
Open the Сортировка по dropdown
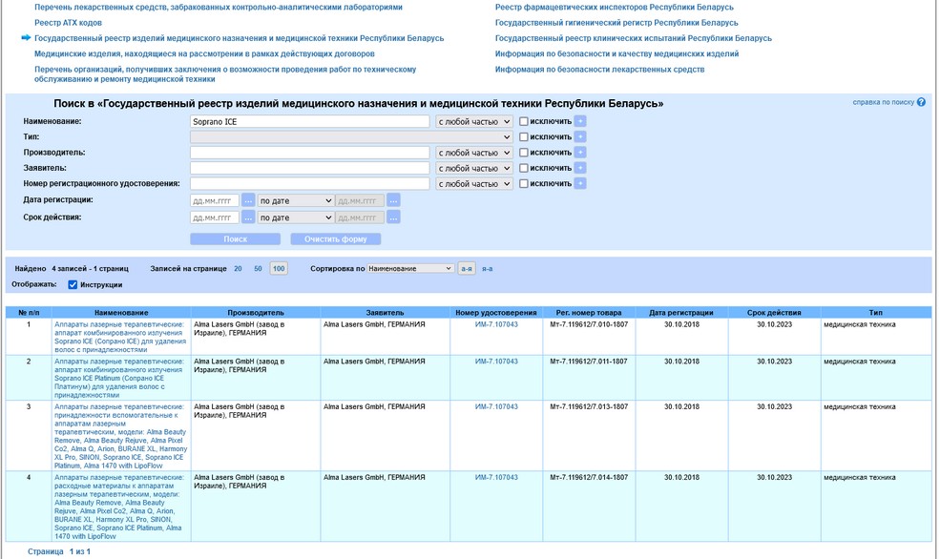(x=410, y=268)
